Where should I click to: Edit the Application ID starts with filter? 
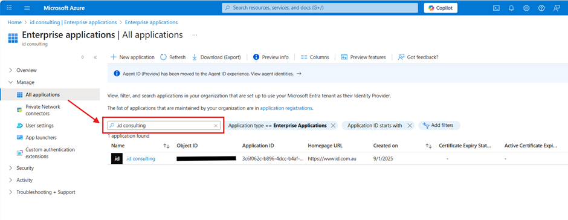click(x=375, y=125)
